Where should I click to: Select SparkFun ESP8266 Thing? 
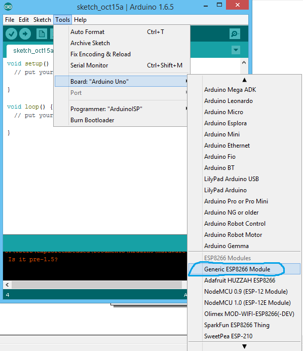click(244, 325)
